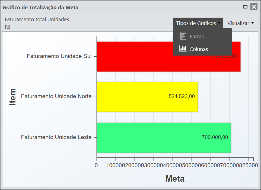Click the Faturamento Unidade Sul axis label
This screenshot has width=261, height=190.
59,56
